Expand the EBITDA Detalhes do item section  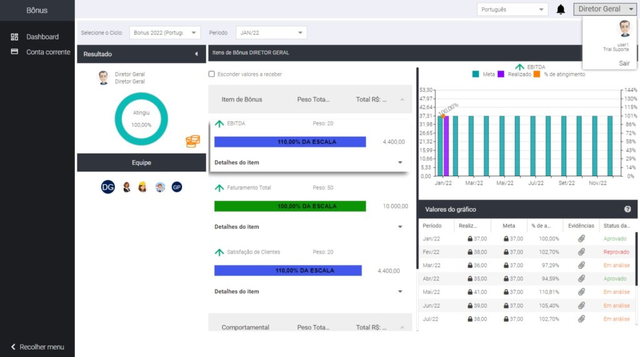[308, 162]
